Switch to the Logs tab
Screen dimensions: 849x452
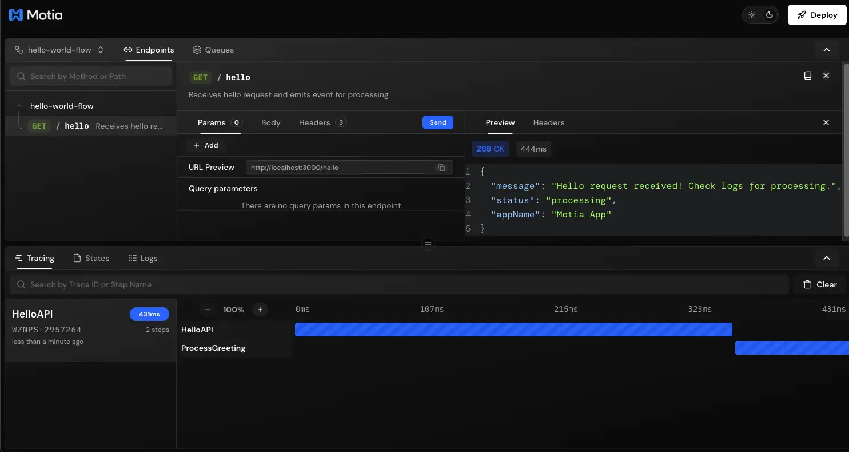coord(143,258)
